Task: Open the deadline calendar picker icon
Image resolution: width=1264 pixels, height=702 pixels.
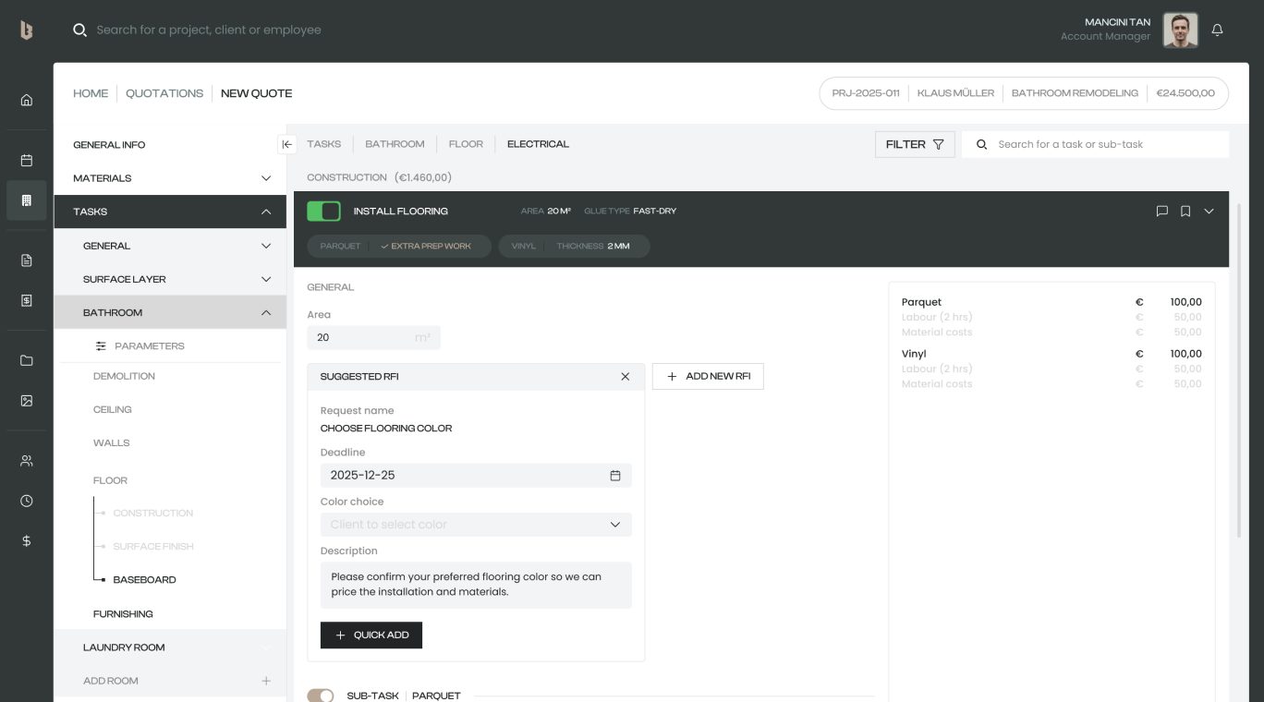Action: [x=615, y=476]
